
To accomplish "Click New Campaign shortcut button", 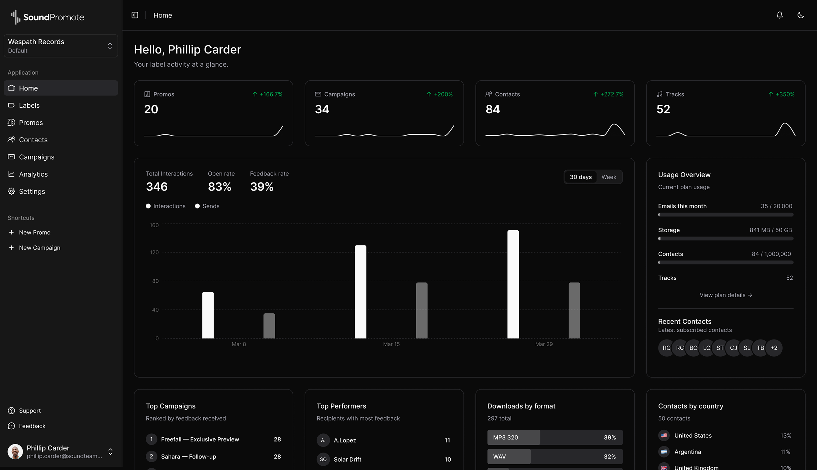I will pos(40,247).
